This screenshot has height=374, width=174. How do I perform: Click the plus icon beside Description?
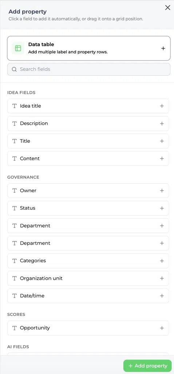pos(162,123)
